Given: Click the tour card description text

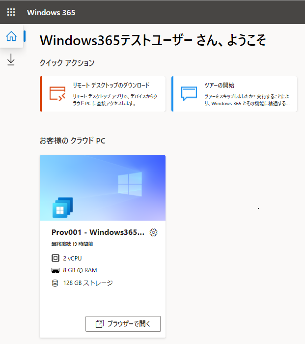Looking at the screenshot, I should tap(247, 100).
